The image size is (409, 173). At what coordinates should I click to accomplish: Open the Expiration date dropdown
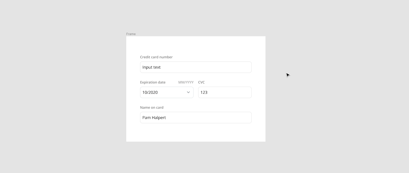point(167,92)
